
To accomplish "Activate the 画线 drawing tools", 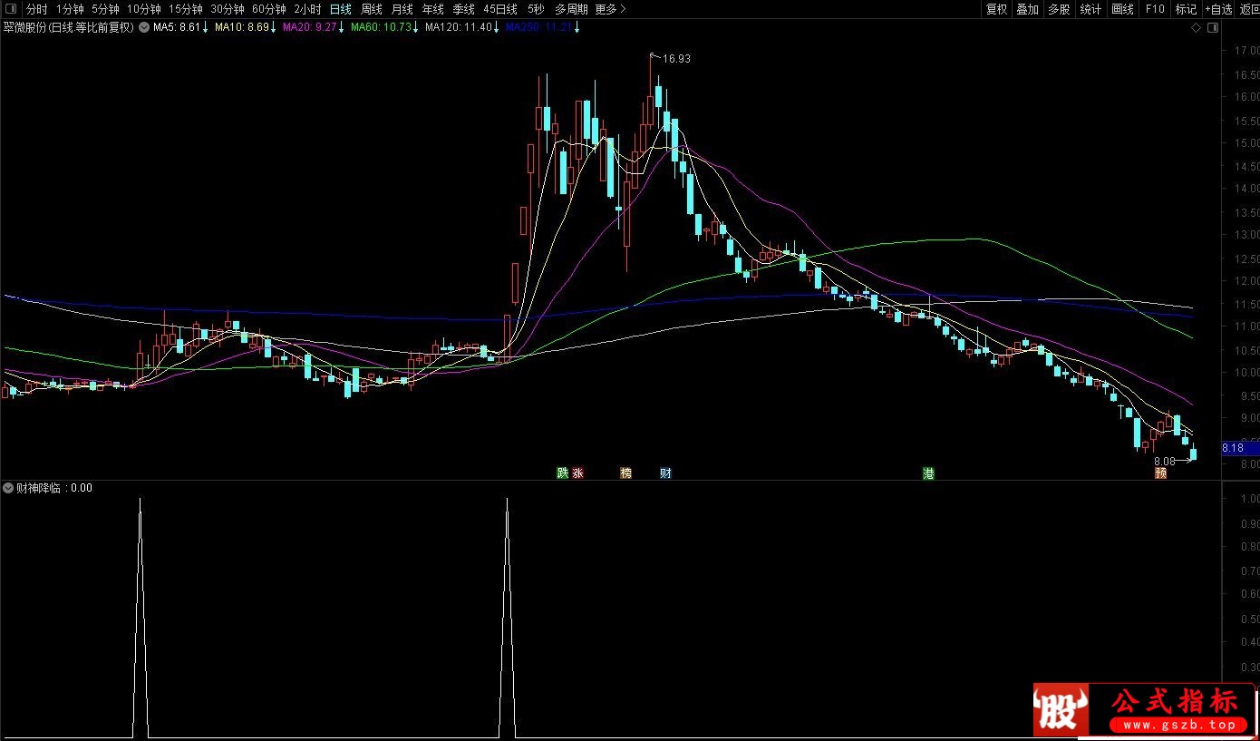I will pyautogui.click(x=1123, y=9).
